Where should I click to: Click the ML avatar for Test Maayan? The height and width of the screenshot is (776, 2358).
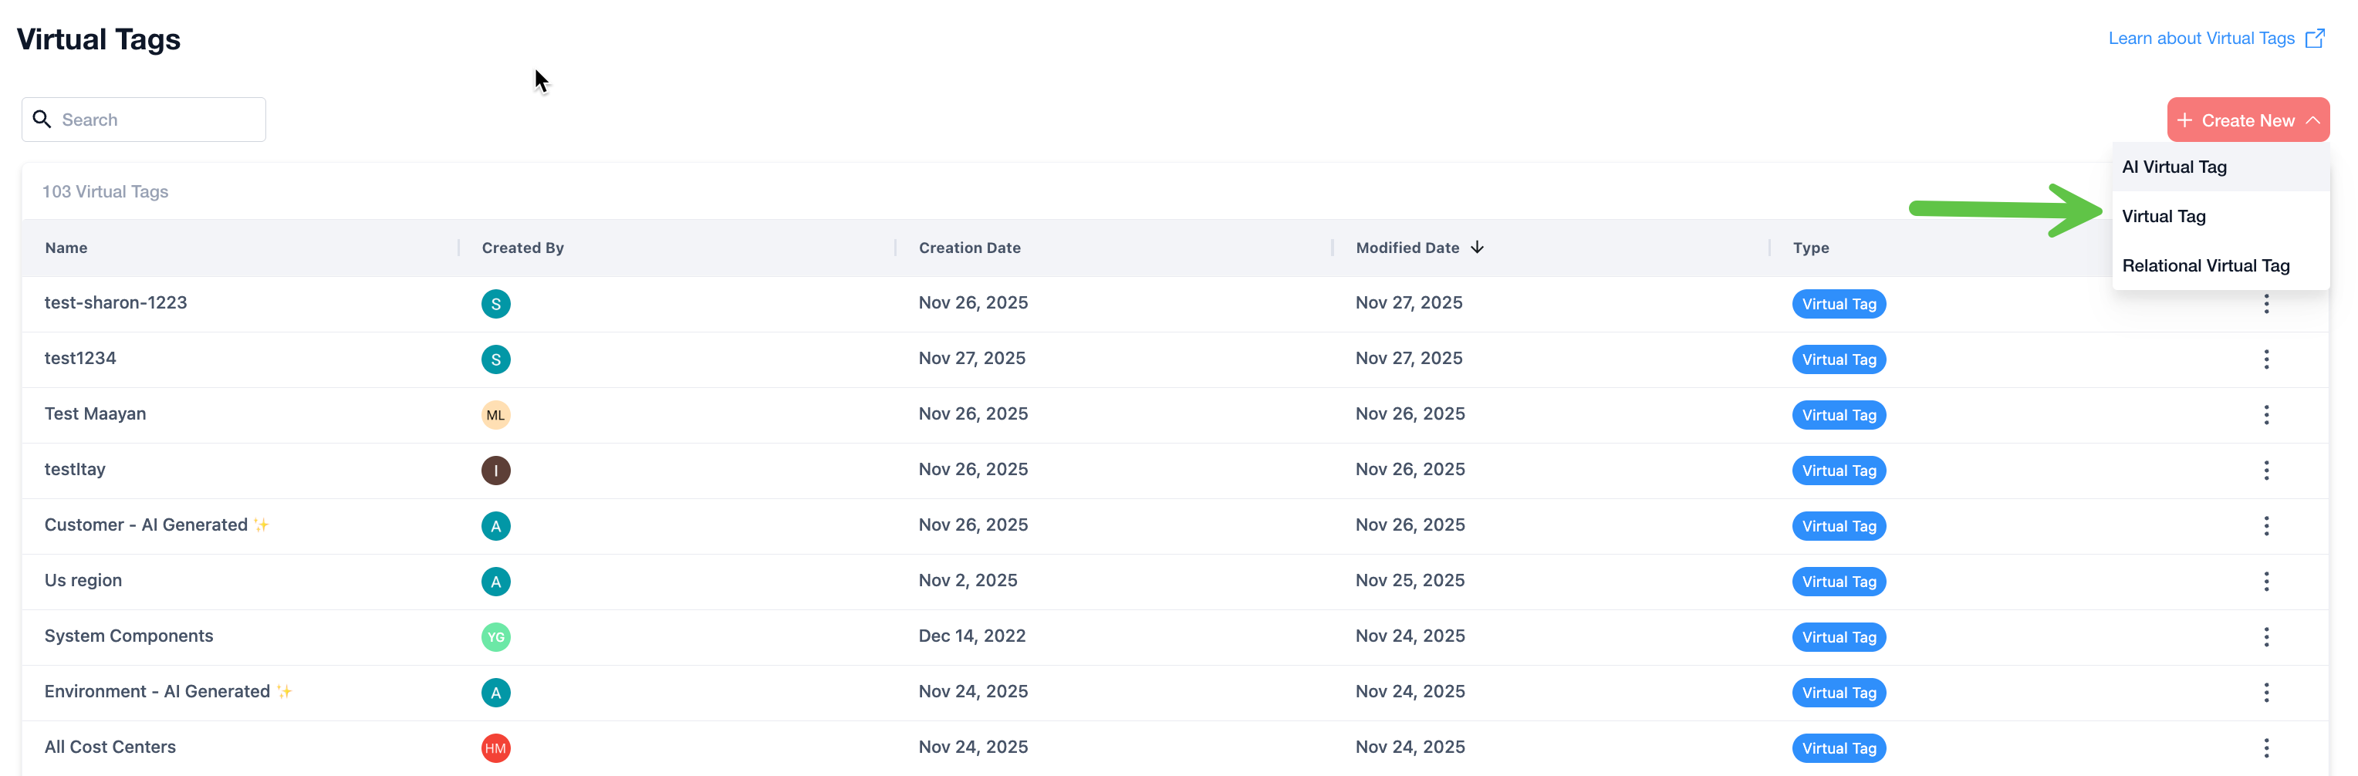point(495,414)
